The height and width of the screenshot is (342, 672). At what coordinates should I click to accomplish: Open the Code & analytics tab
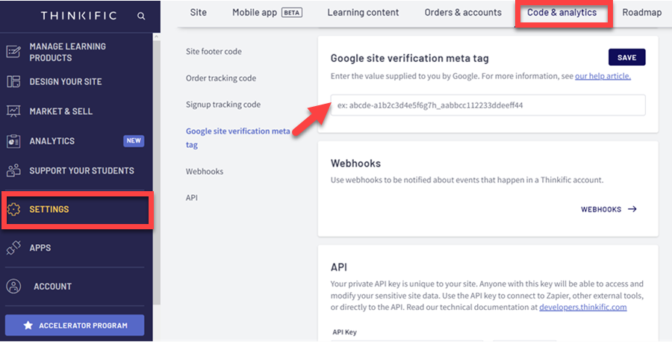(561, 13)
